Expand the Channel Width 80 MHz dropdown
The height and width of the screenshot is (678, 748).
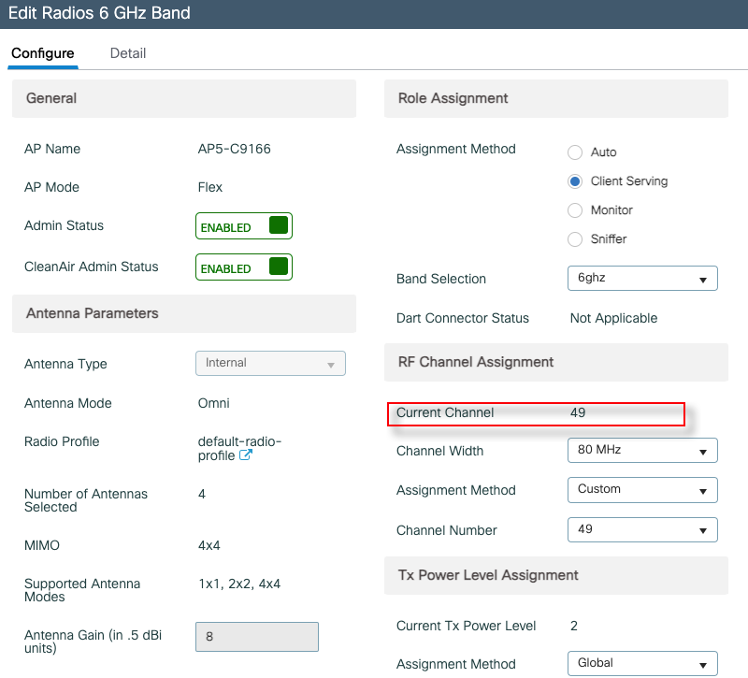click(x=642, y=450)
